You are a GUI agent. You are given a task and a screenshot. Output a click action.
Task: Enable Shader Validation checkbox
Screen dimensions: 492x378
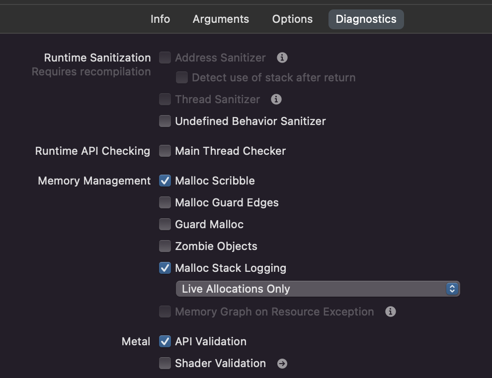165,363
